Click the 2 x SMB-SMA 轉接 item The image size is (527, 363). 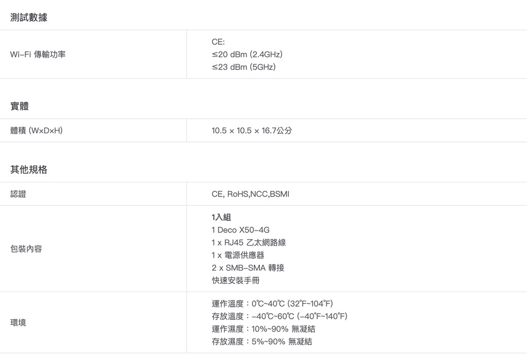click(x=248, y=268)
